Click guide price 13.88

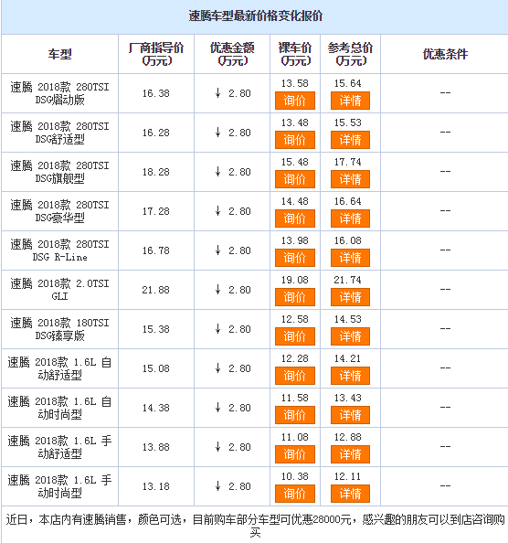coord(156,447)
